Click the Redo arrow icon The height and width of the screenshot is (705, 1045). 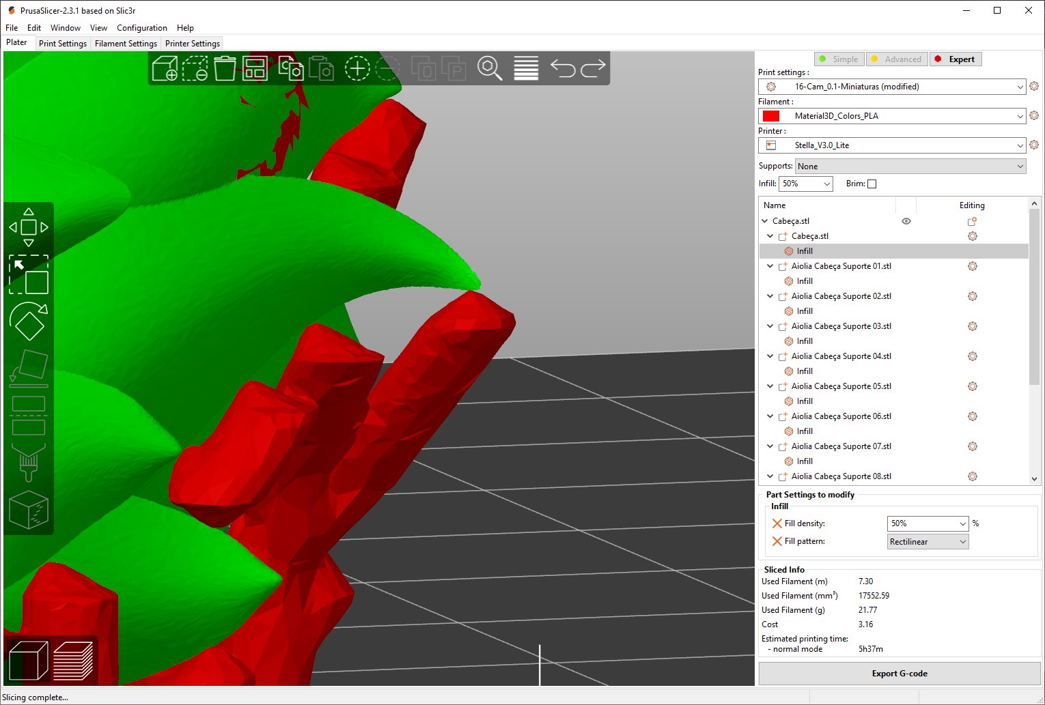point(593,68)
